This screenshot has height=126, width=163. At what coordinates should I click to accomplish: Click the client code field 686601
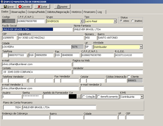pyautogui.click(x=135, y=80)
